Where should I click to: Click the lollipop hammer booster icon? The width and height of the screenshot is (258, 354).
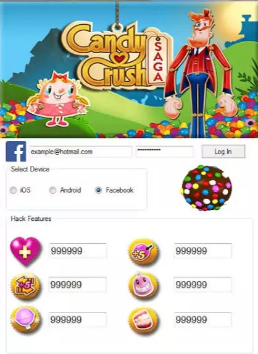coord(25,319)
